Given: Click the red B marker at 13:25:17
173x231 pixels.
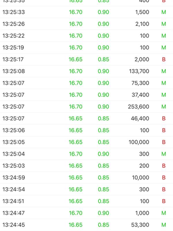Looking at the screenshot, I should click(164, 59).
